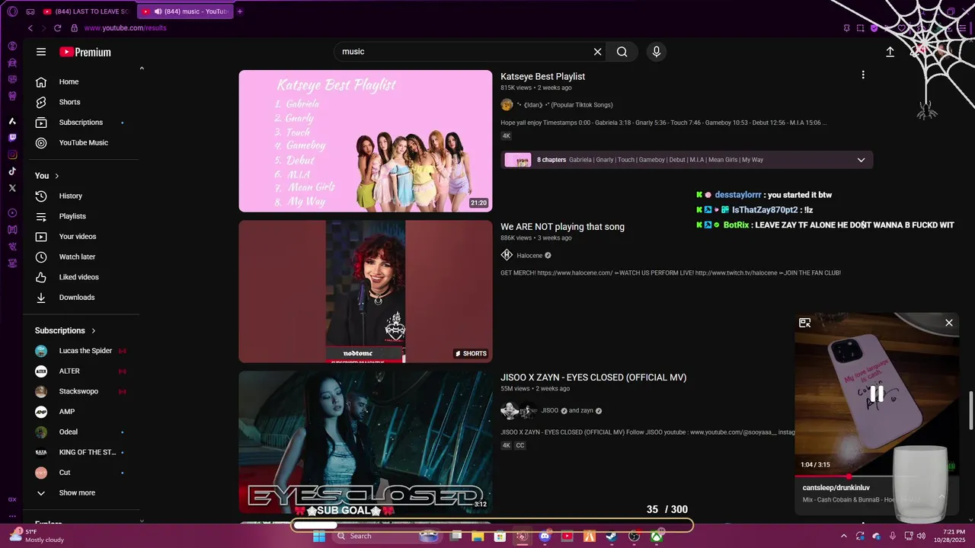Open the Windows Start menu

point(318,536)
